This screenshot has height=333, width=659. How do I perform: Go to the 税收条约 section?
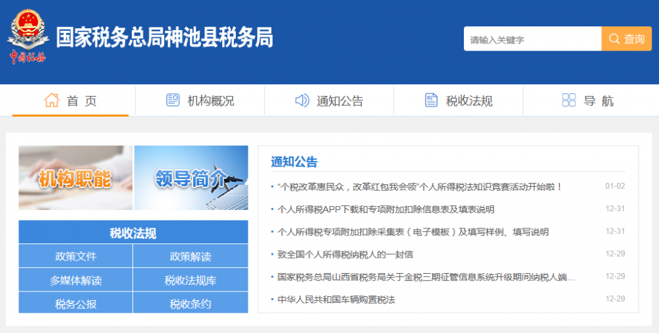pos(190,303)
